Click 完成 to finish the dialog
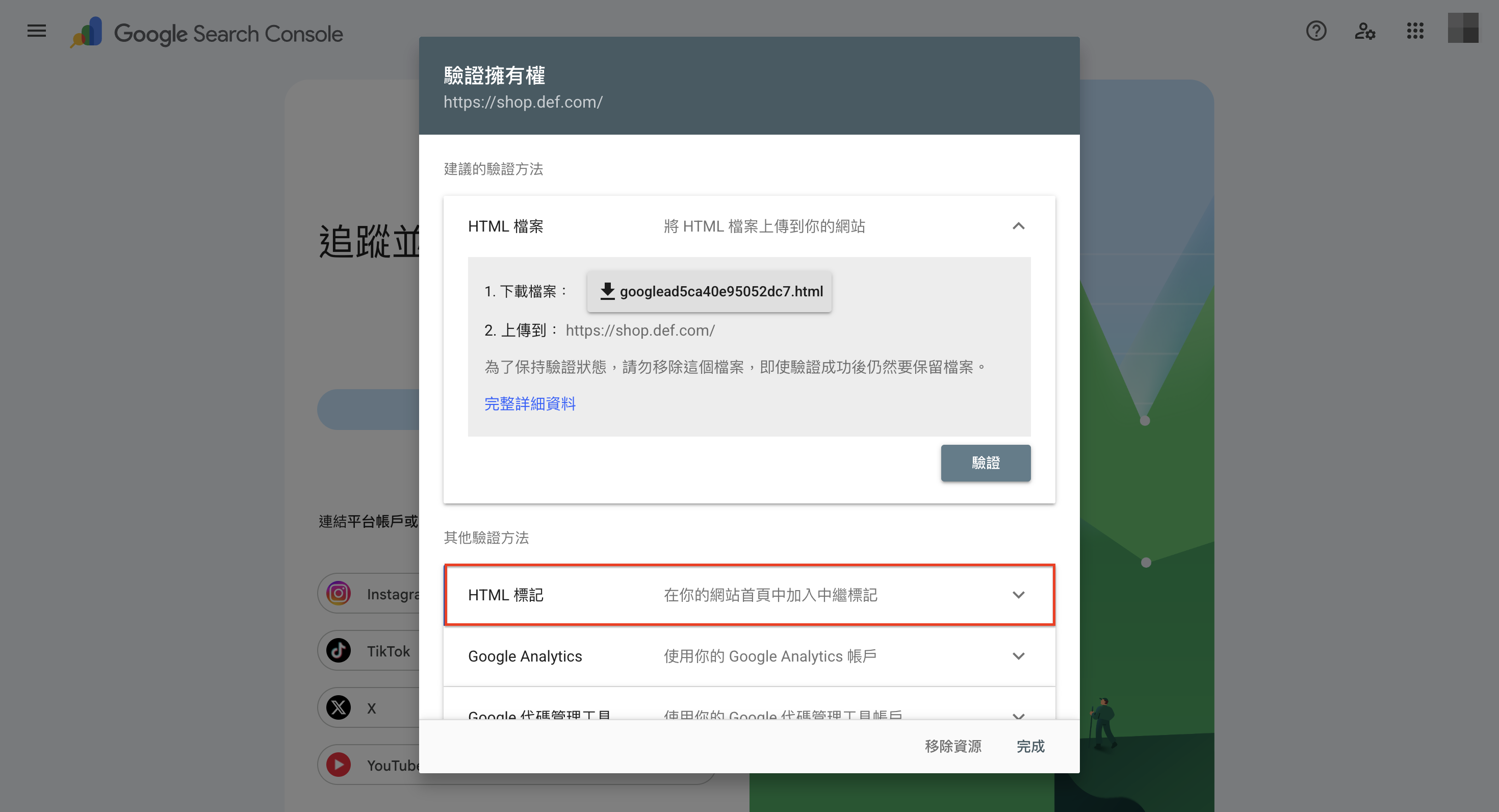 coord(1030,746)
